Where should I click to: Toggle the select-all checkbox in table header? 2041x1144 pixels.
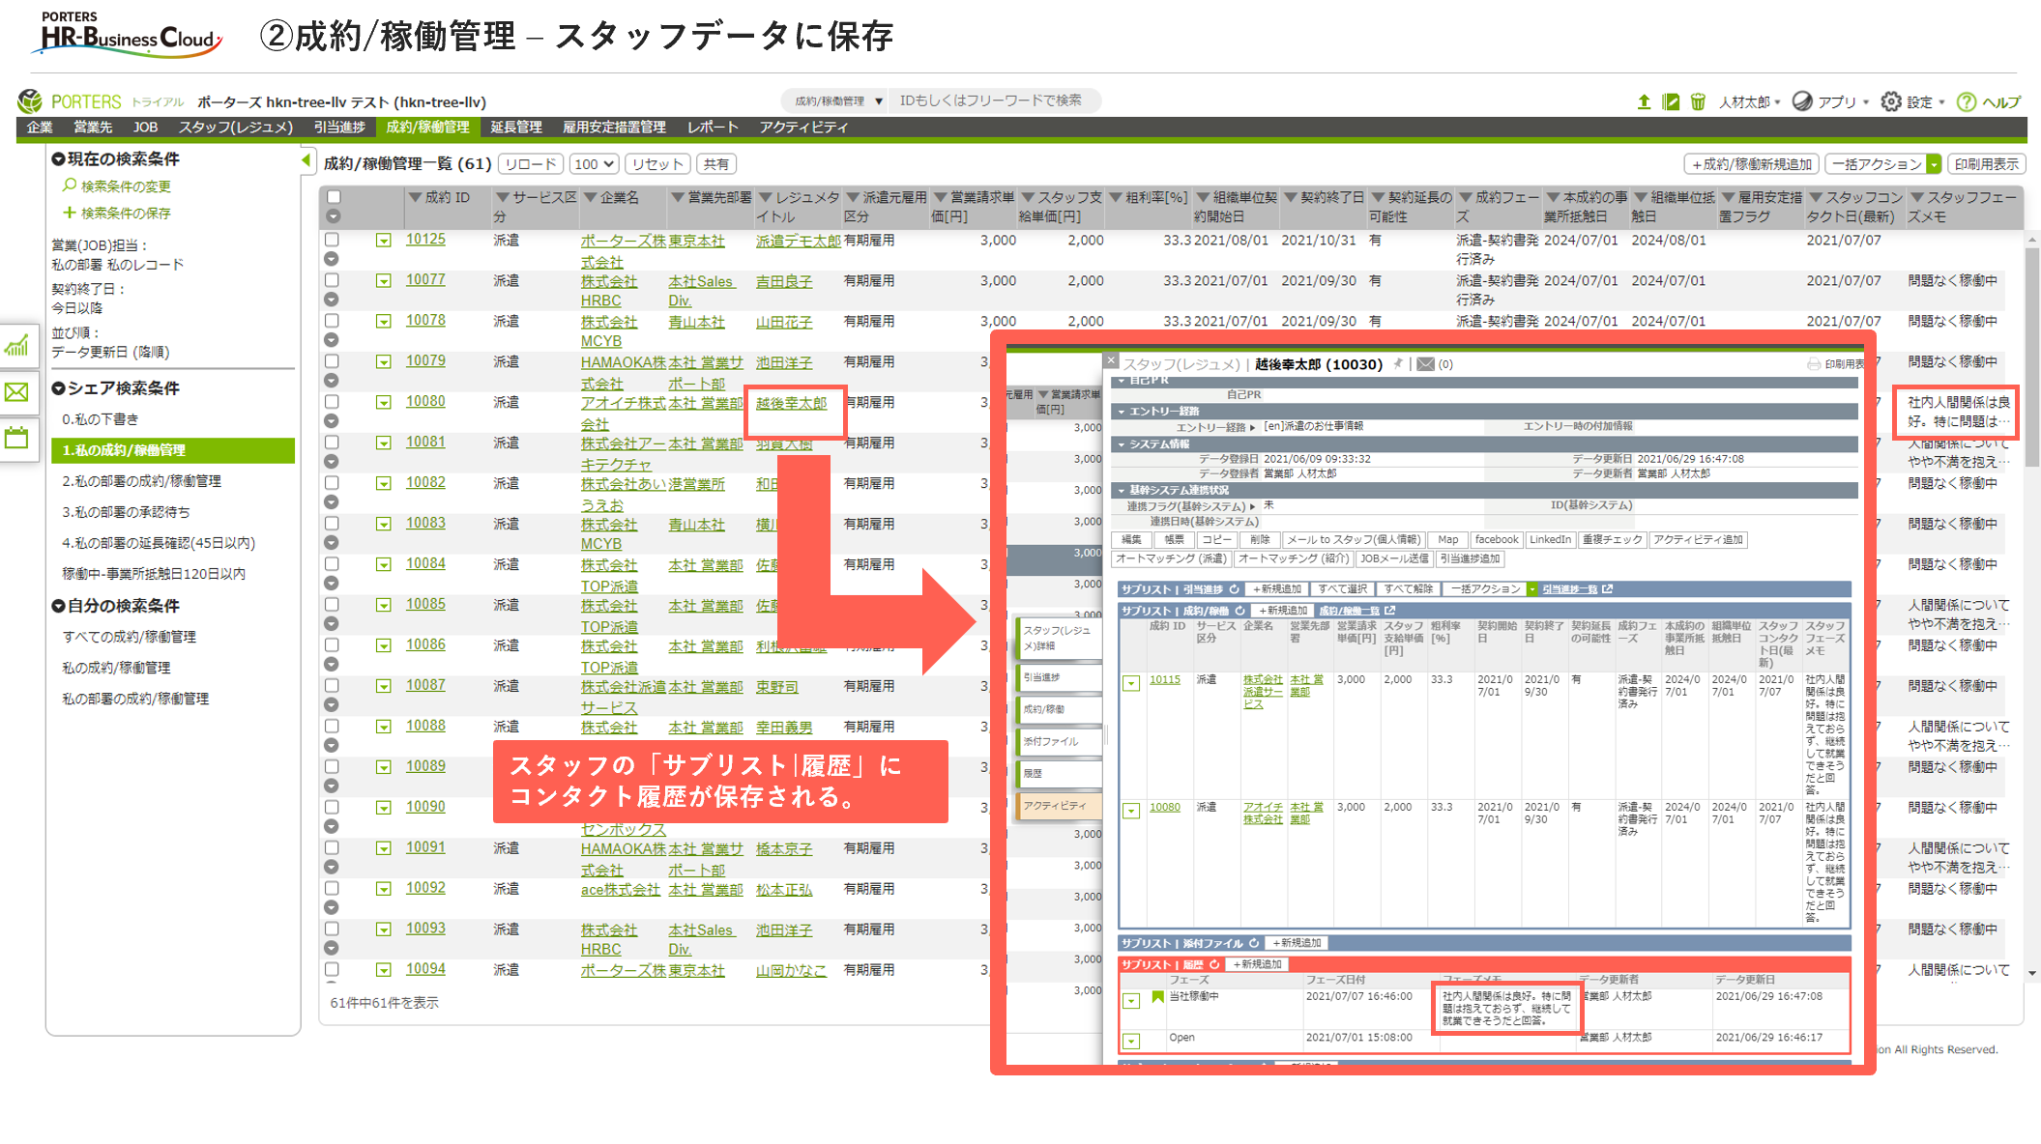(x=334, y=197)
